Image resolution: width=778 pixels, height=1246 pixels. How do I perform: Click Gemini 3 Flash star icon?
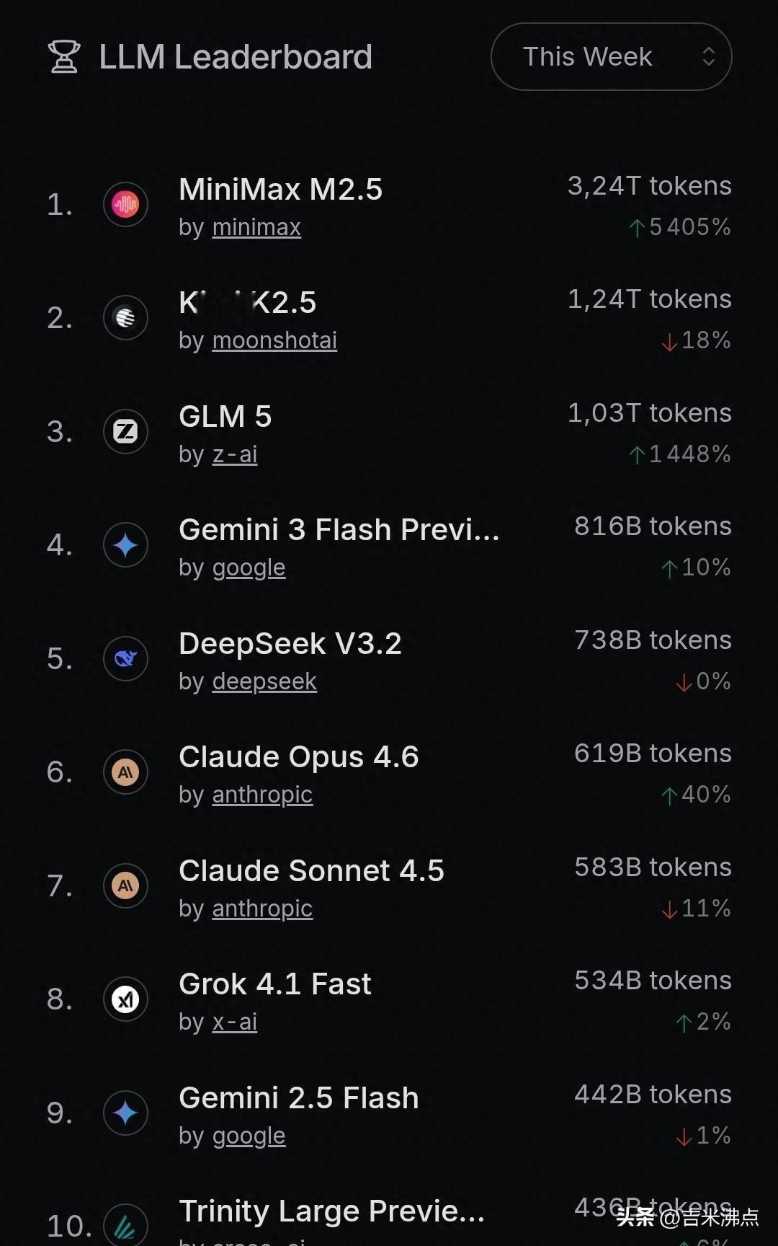coord(125,545)
